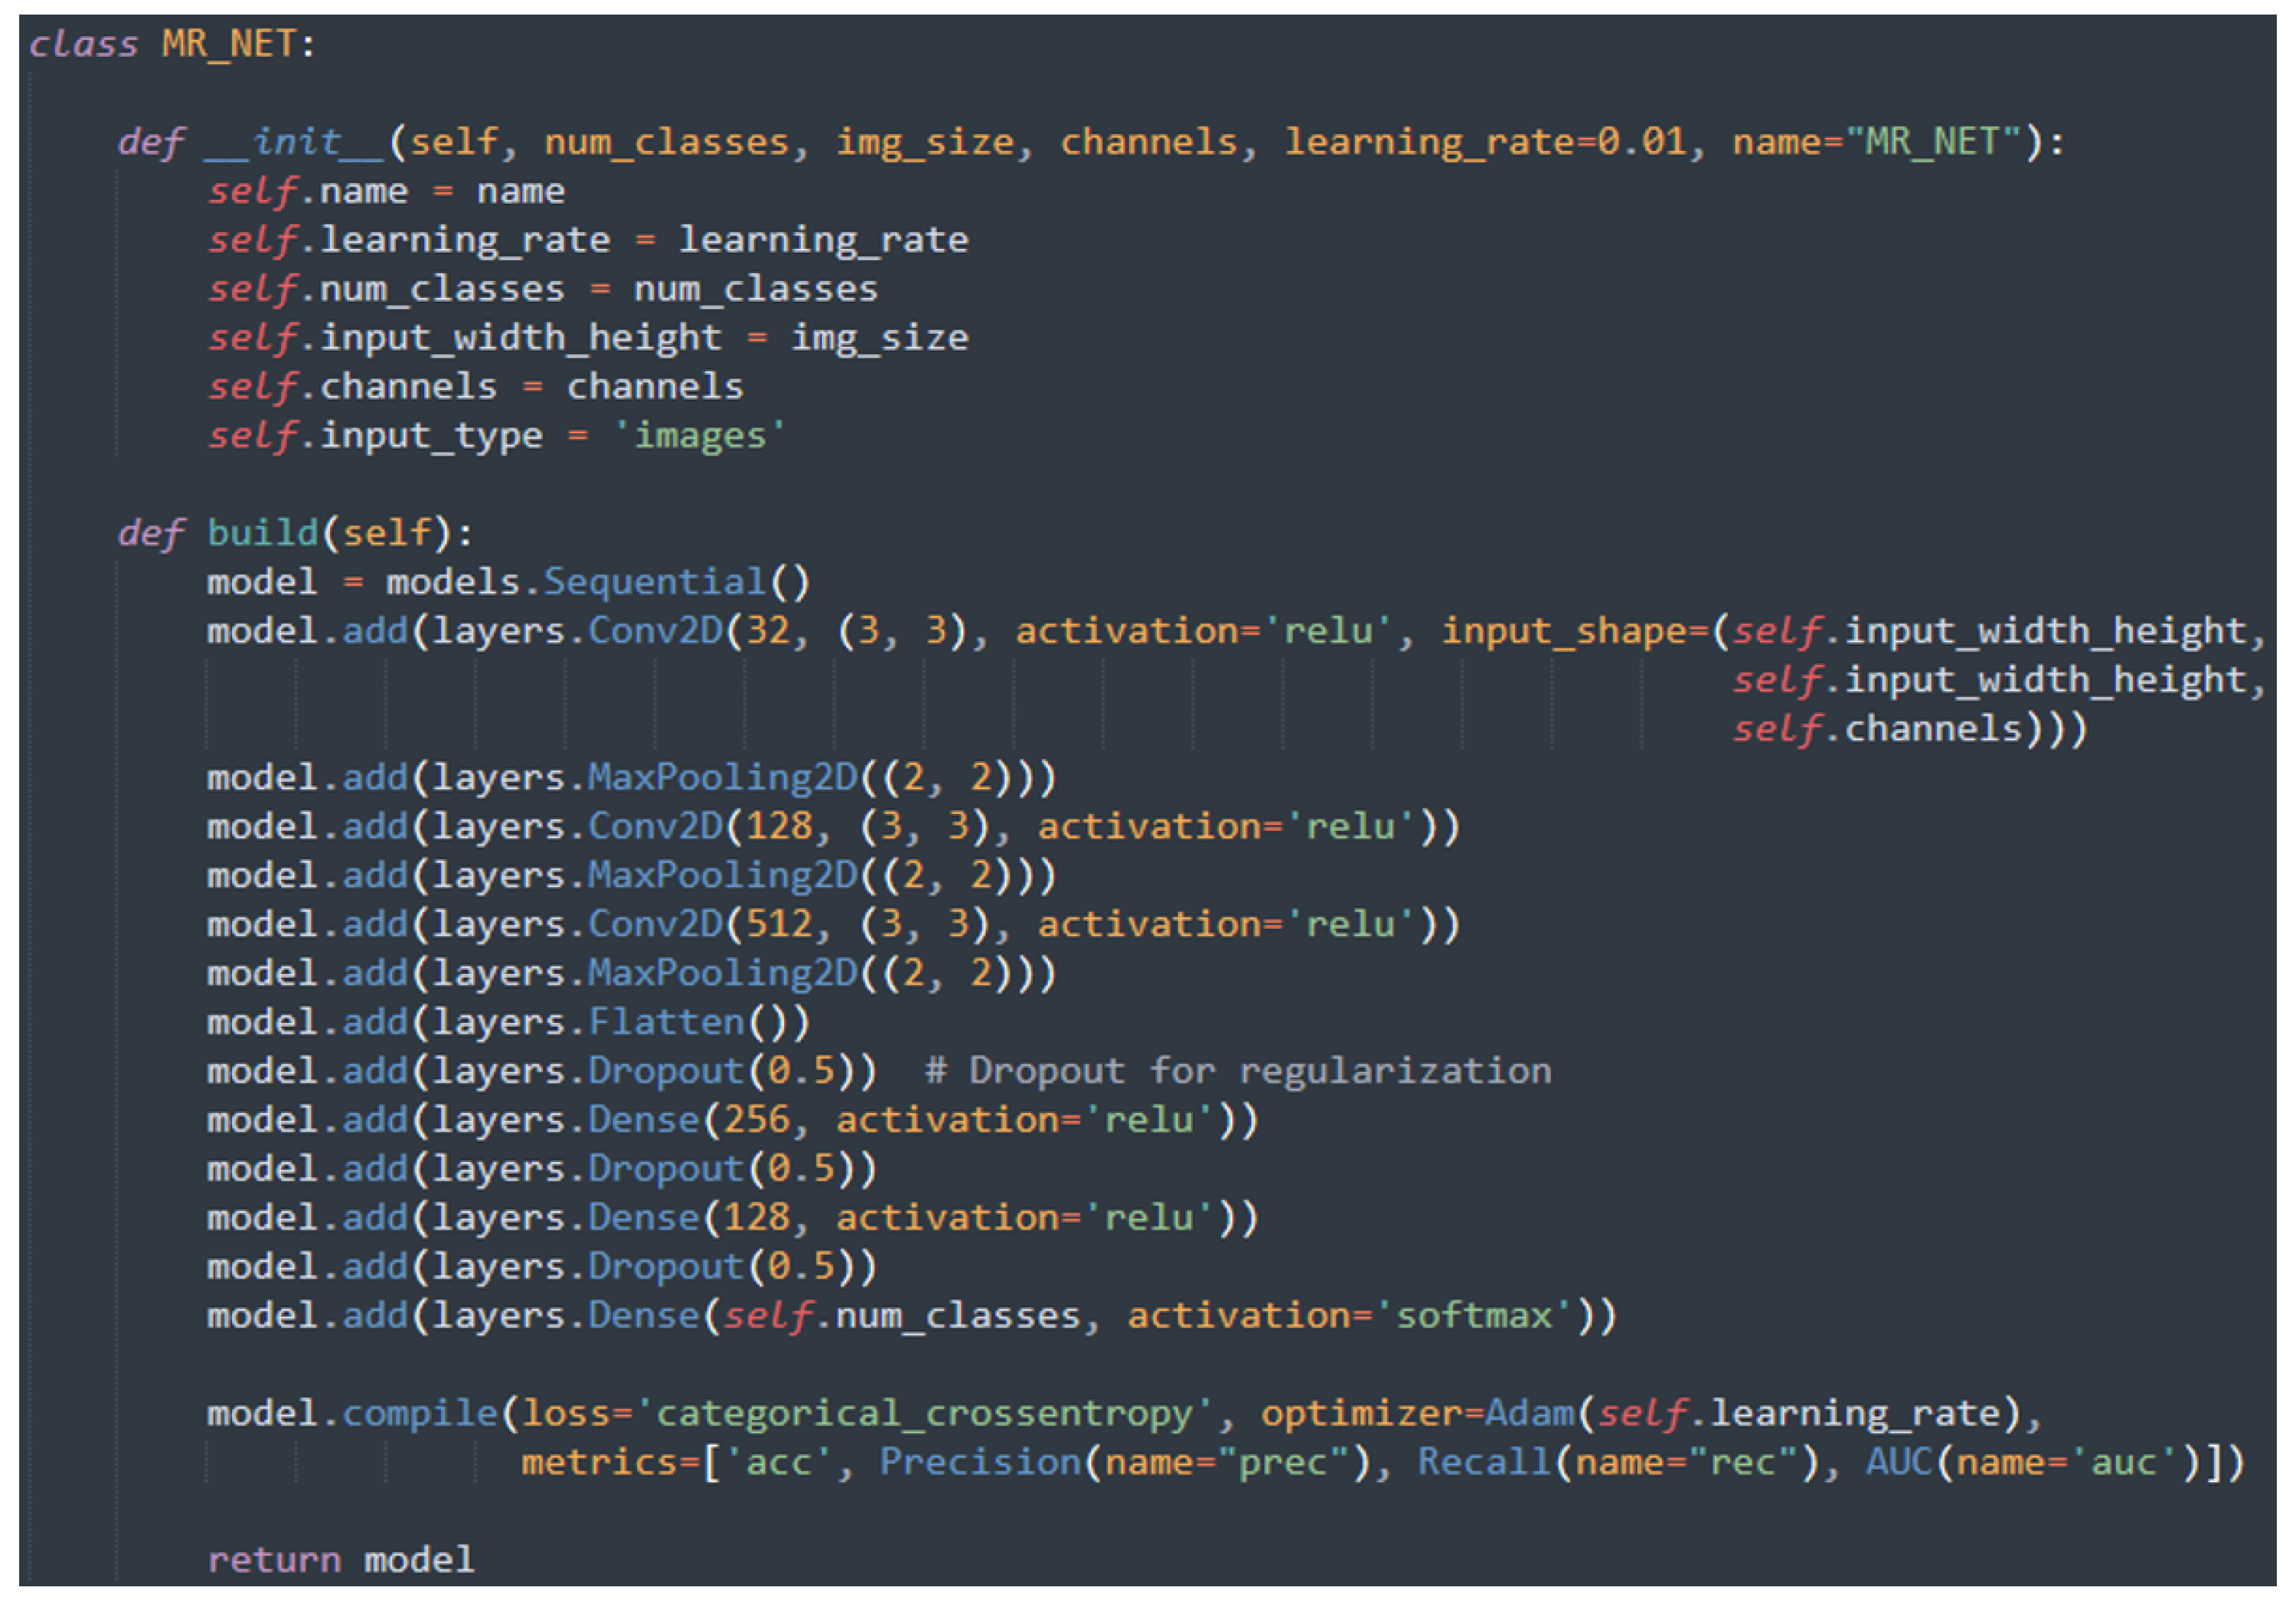The height and width of the screenshot is (1607, 2296).
Task: Click the Dense(128 layer line
Action: (645, 1218)
